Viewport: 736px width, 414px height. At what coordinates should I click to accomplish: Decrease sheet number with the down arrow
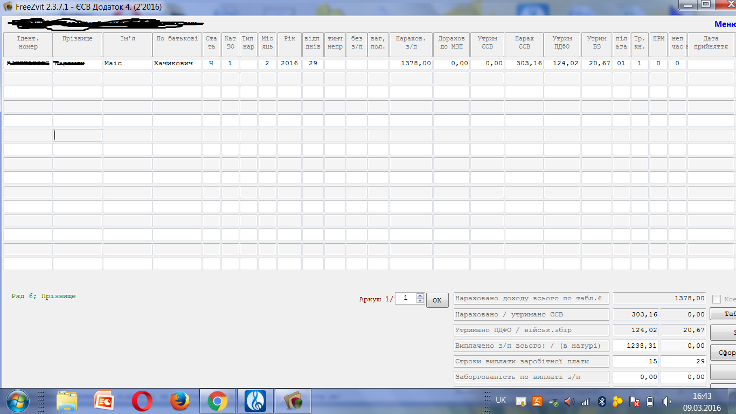pos(420,301)
